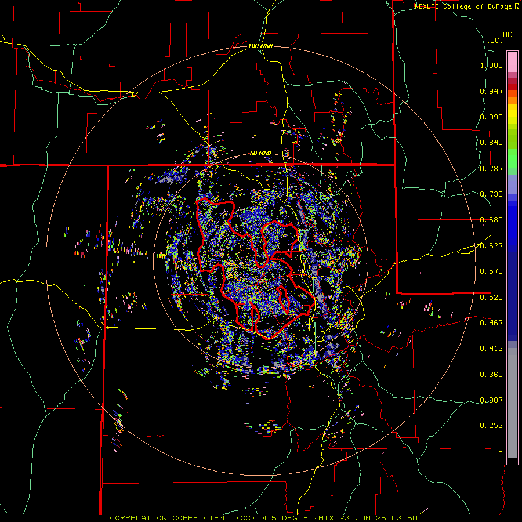Screen dimensions: 522x522
Task: Click the 0.893 legend value
Action: [x=491, y=117]
